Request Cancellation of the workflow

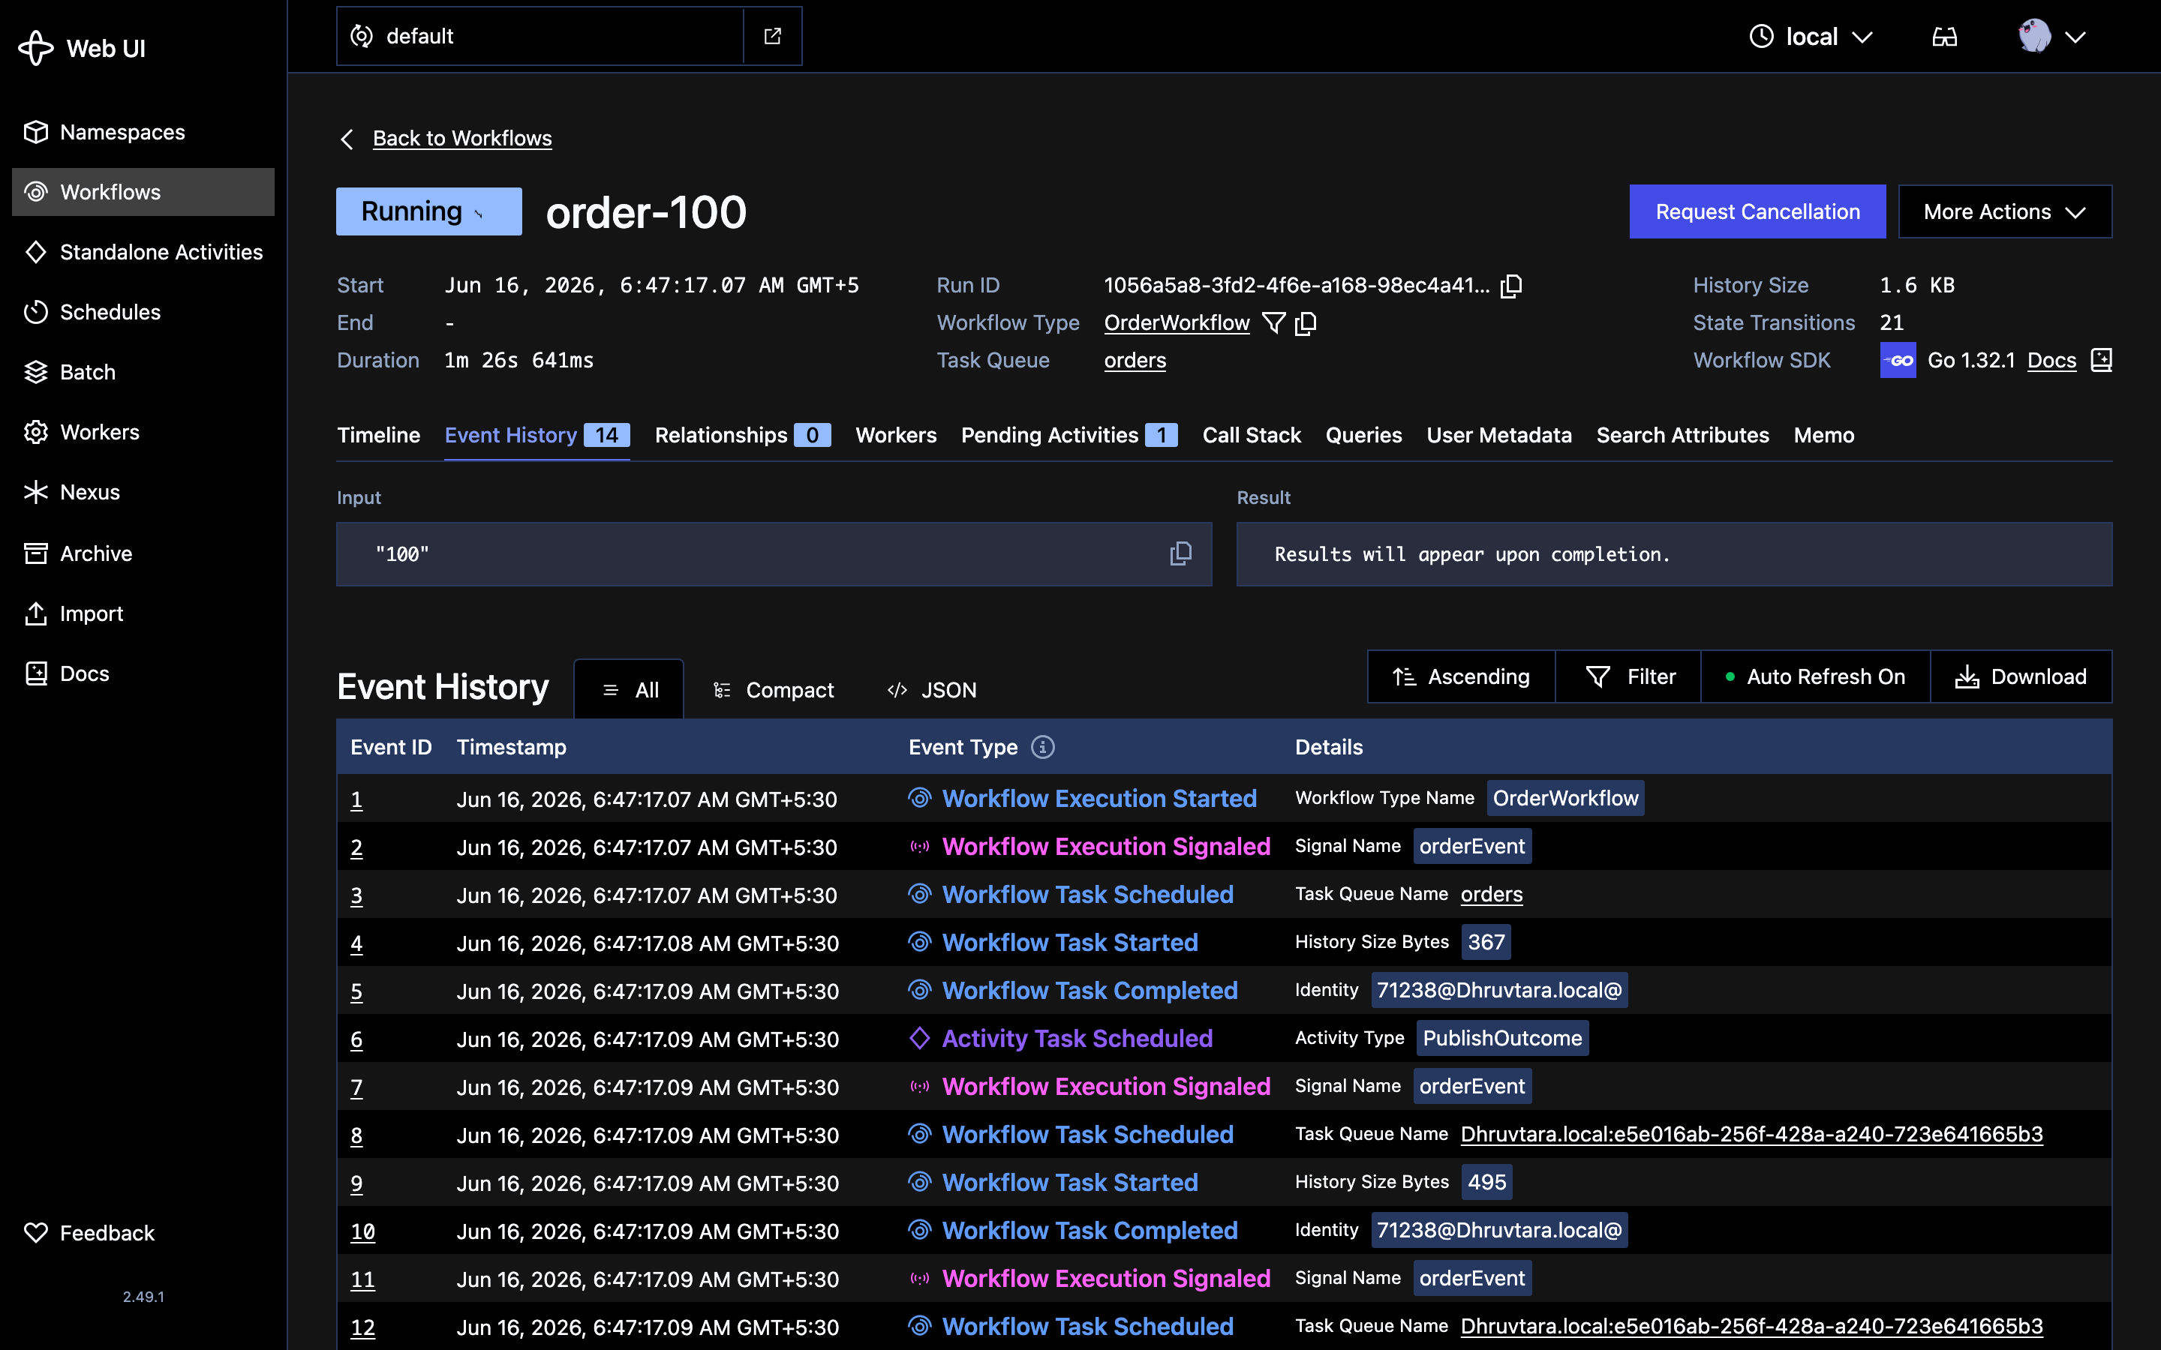(1757, 211)
